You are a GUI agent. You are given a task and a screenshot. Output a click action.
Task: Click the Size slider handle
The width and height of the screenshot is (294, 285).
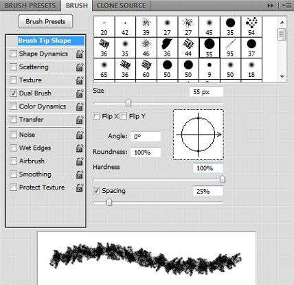pyautogui.click(x=128, y=103)
